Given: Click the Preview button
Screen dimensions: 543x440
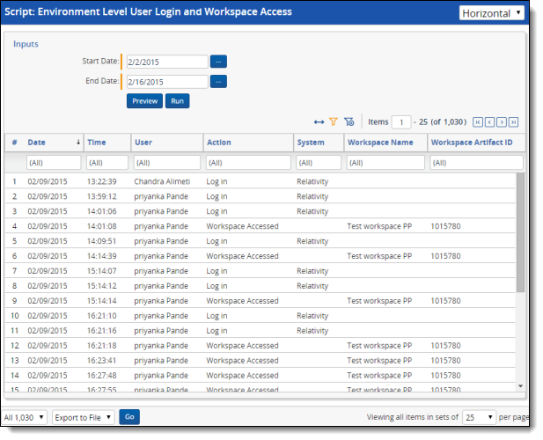Looking at the screenshot, I should coord(144,101).
